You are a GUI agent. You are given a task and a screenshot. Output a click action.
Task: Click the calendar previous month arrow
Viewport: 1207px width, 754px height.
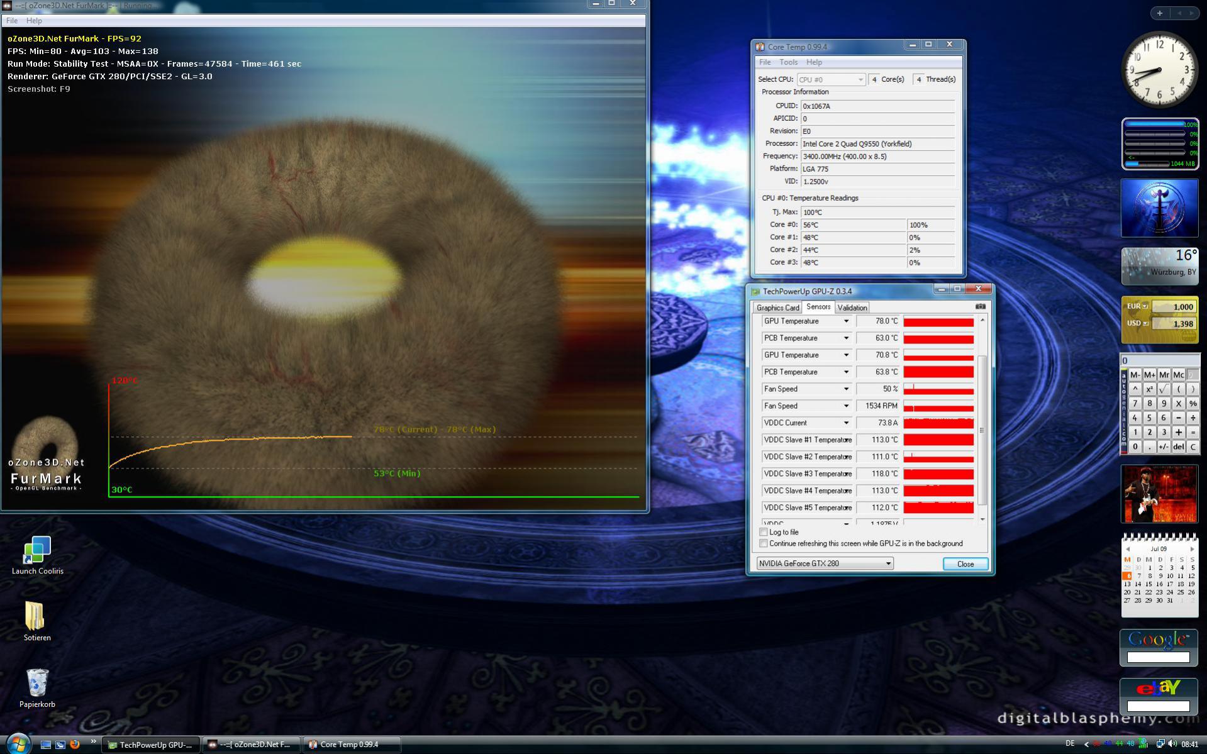1127,549
